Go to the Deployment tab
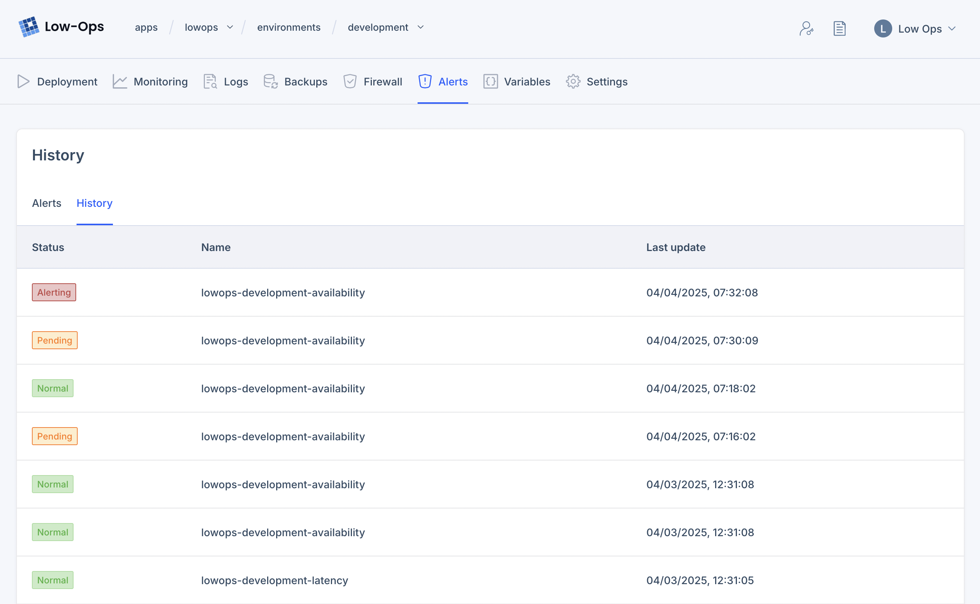 point(57,81)
